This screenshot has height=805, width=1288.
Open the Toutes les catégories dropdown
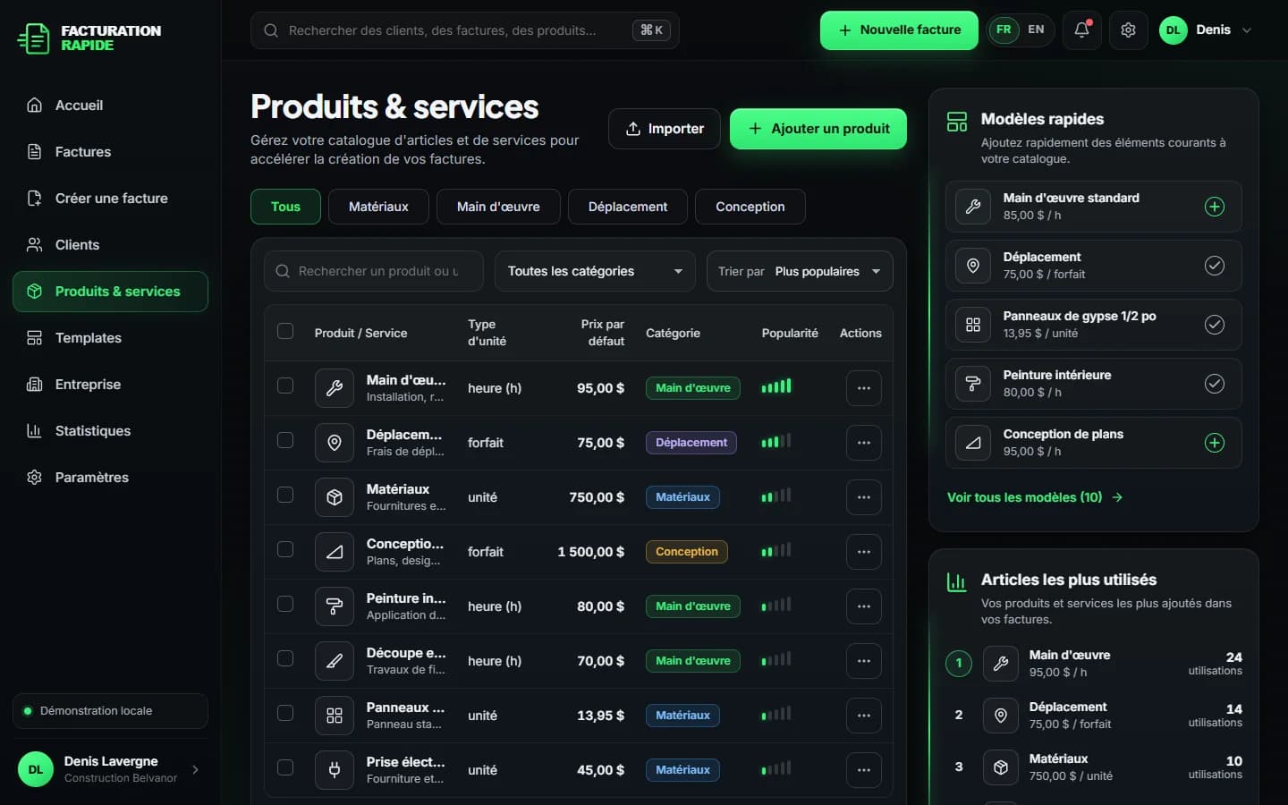tap(595, 271)
